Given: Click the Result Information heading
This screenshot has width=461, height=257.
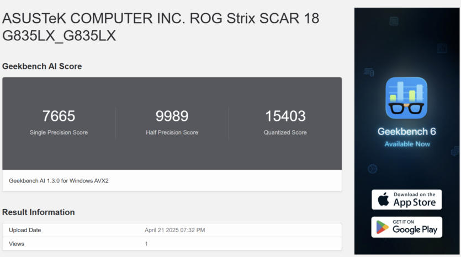Looking at the screenshot, I should pos(39,212).
